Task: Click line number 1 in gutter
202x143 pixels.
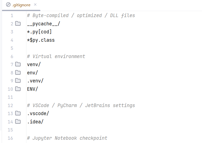Action: coord(12,16)
